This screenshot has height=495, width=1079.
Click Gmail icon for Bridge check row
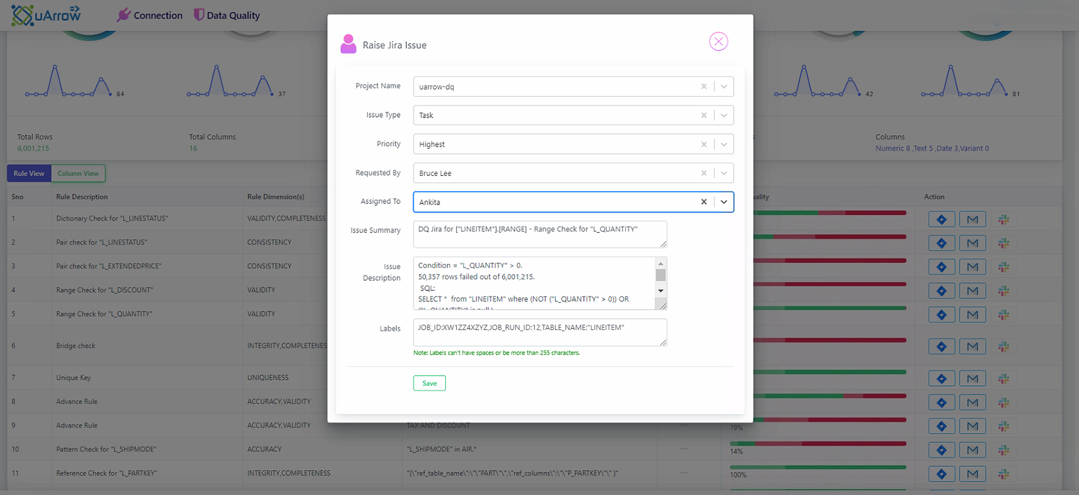(x=972, y=346)
